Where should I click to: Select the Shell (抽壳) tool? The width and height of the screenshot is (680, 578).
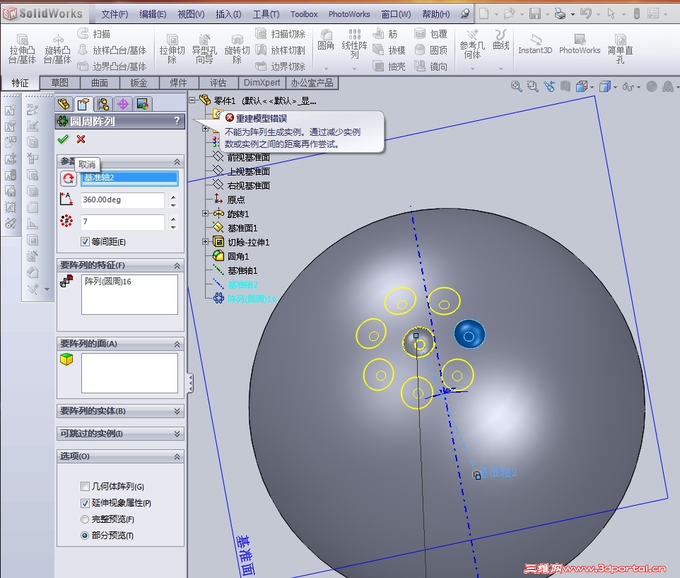pyautogui.click(x=389, y=67)
